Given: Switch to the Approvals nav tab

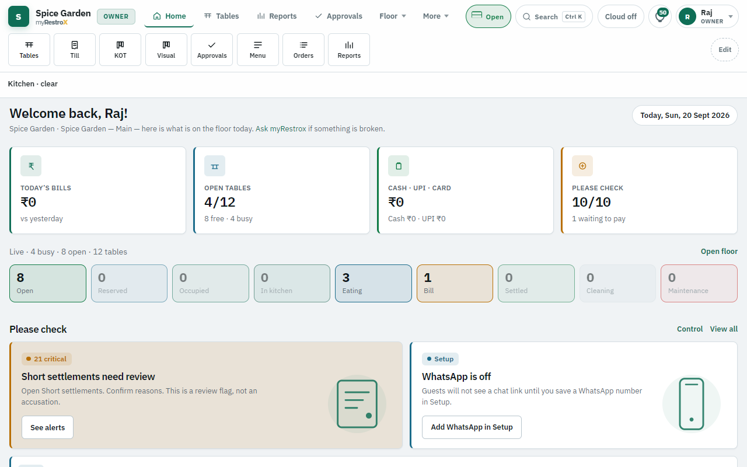Looking at the screenshot, I should point(338,16).
